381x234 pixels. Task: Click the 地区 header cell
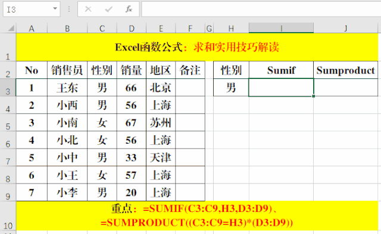pos(161,70)
